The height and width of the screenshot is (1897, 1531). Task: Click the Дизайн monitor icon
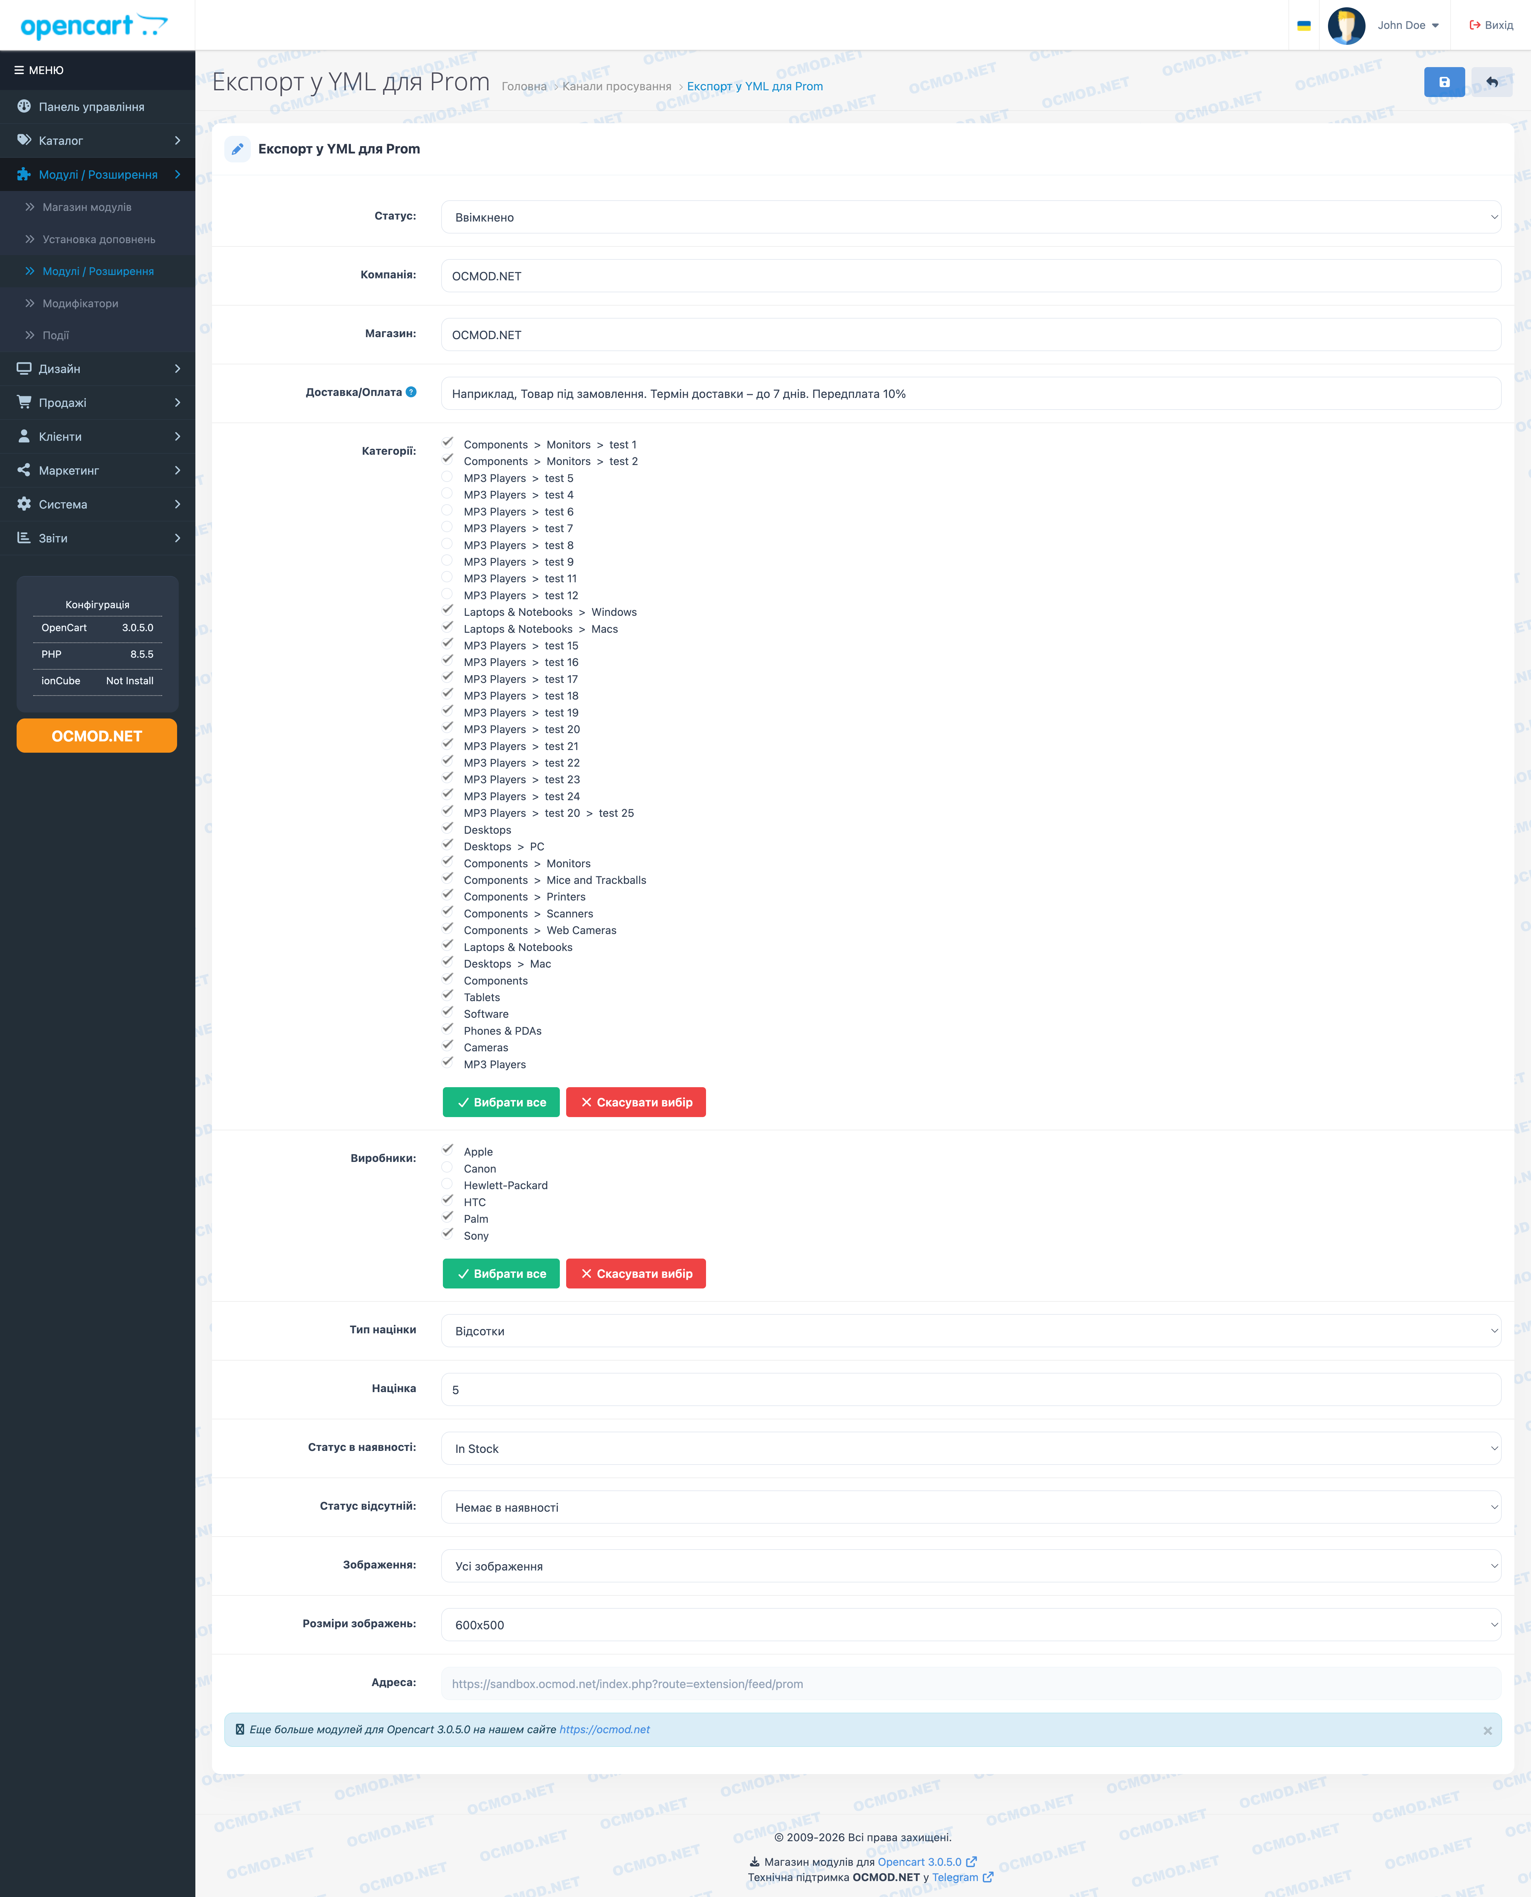[x=24, y=368]
